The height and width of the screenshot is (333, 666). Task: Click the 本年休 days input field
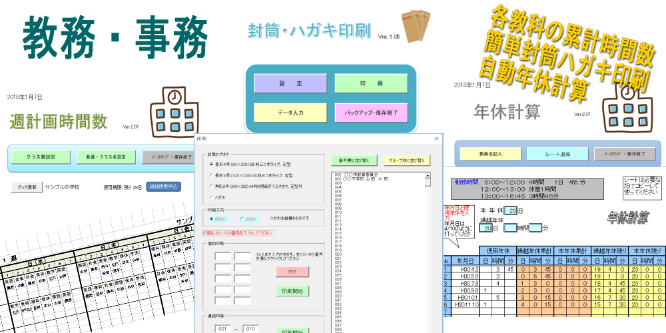509,210
